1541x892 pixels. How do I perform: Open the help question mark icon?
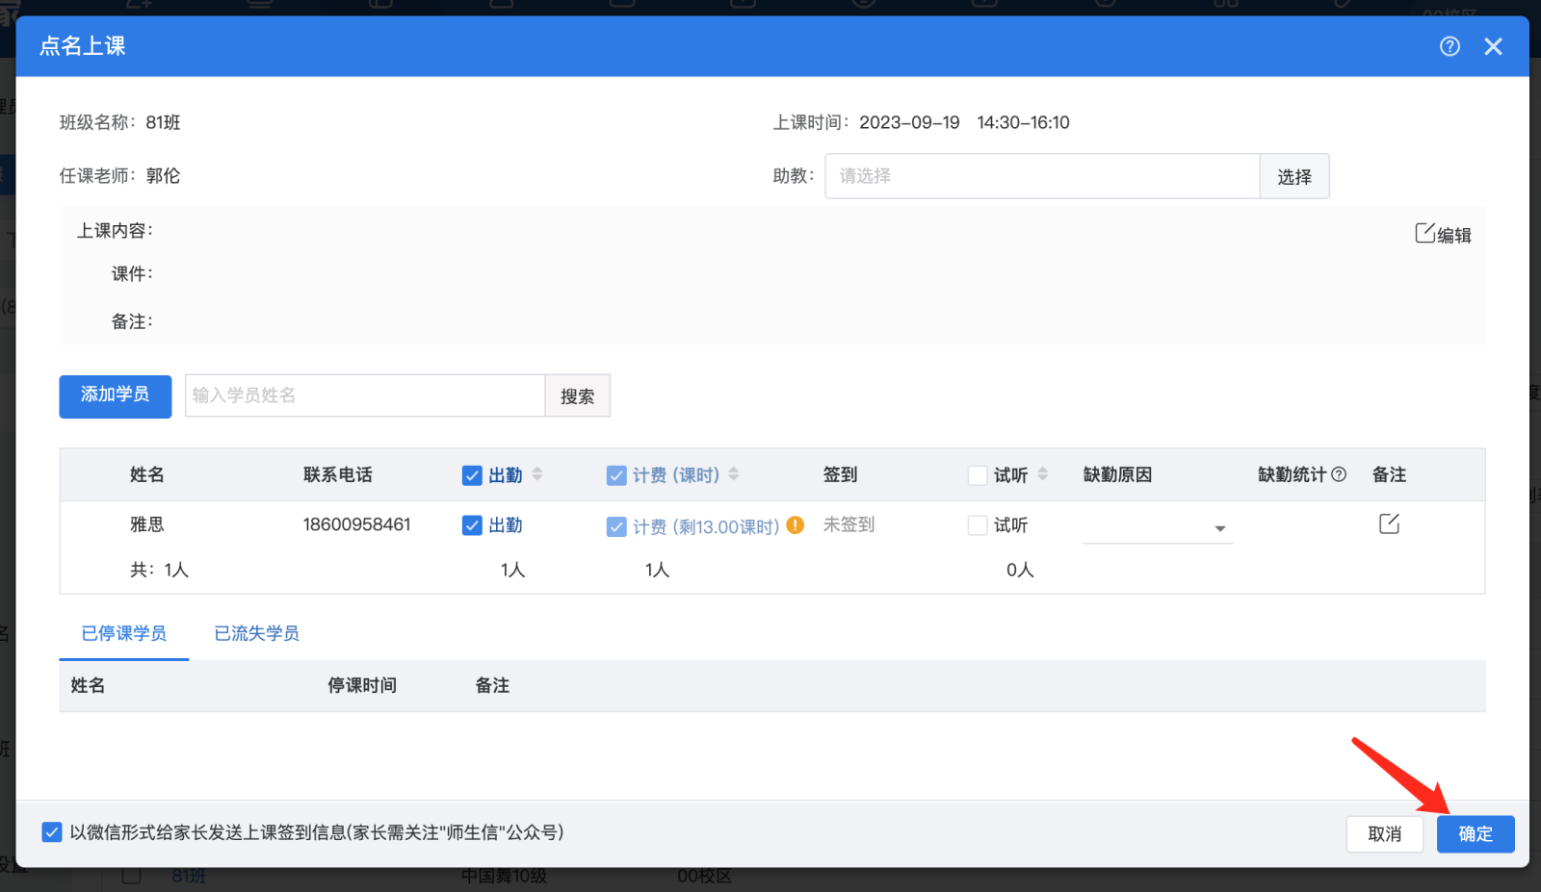coord(1450,46)
